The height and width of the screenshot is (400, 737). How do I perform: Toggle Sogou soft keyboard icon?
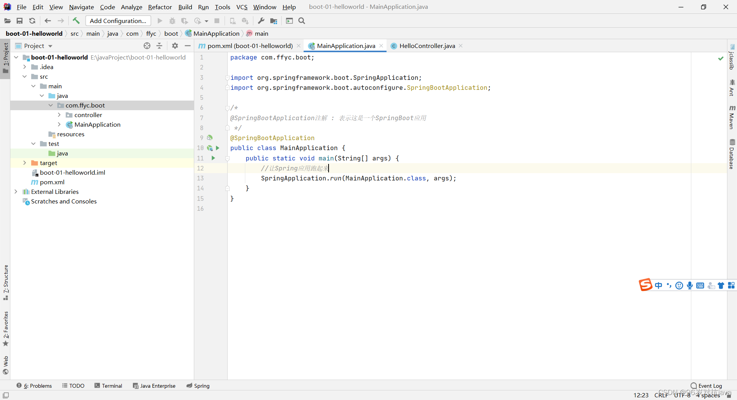700,285
